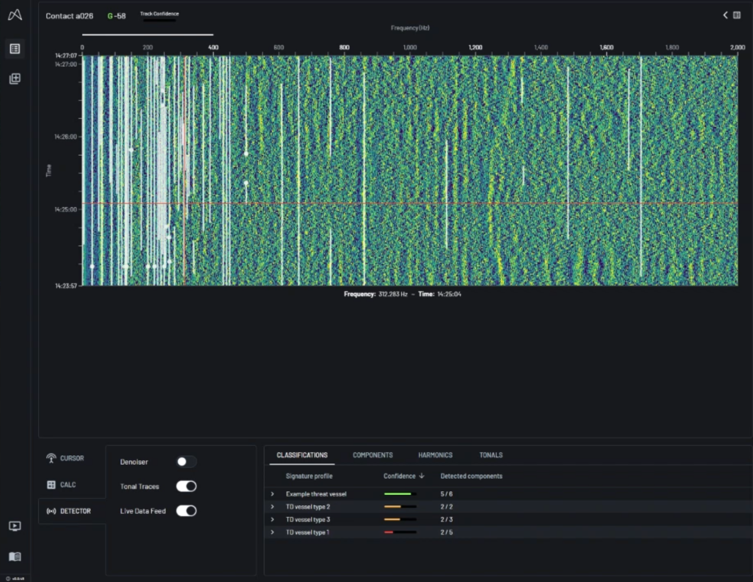Click the Track Confidence bar indicator
Viewport: 753px width, 582px height.
[159, 20]
